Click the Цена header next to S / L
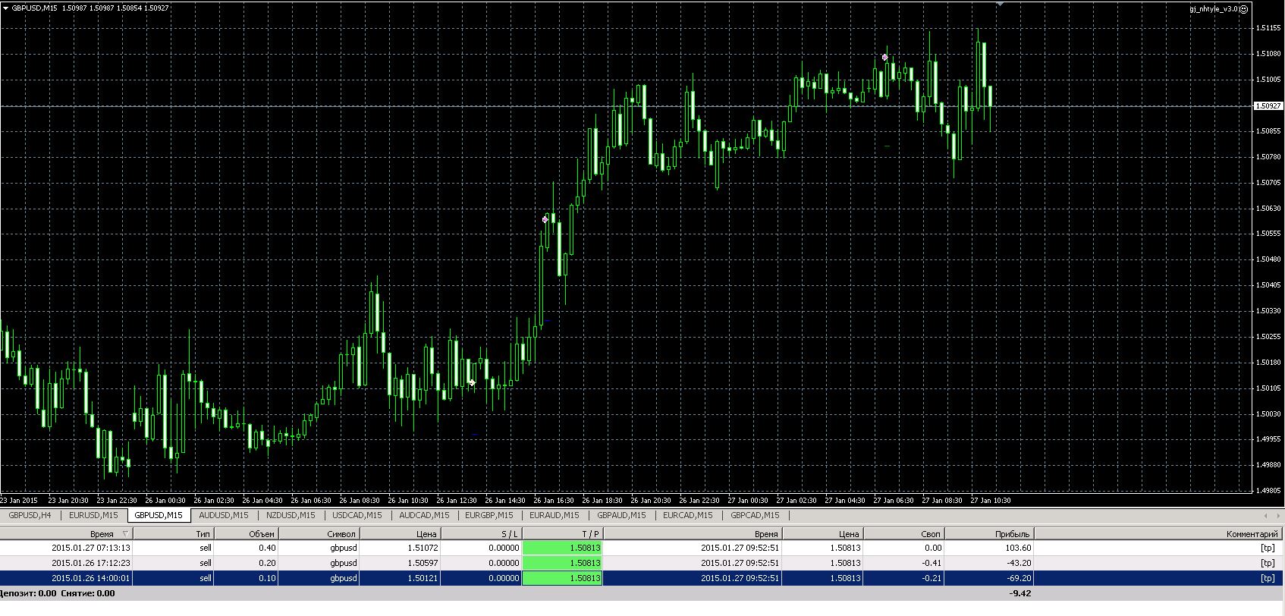 (400, 534)
